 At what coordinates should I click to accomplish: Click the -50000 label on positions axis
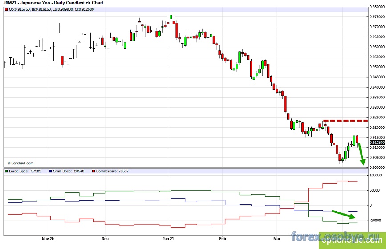point(375,220)
